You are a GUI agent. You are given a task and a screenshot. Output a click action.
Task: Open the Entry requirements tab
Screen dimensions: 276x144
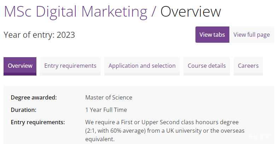[x=70, y=66]
